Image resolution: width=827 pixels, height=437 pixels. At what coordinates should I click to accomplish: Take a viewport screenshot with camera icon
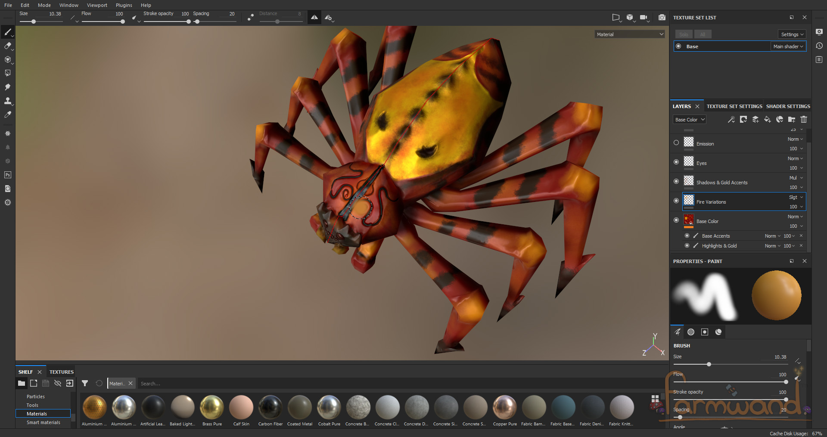coord(662,17)
